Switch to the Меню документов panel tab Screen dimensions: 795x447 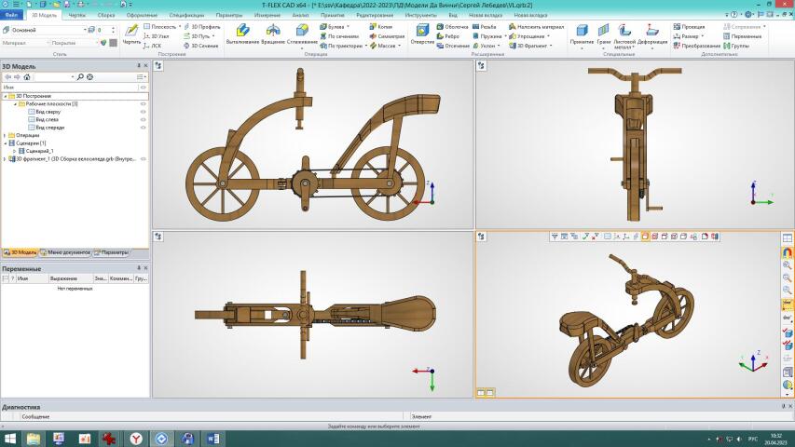tap(65, 252)
